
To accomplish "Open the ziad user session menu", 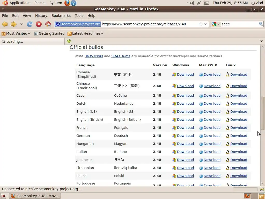I will coord(257,3).
